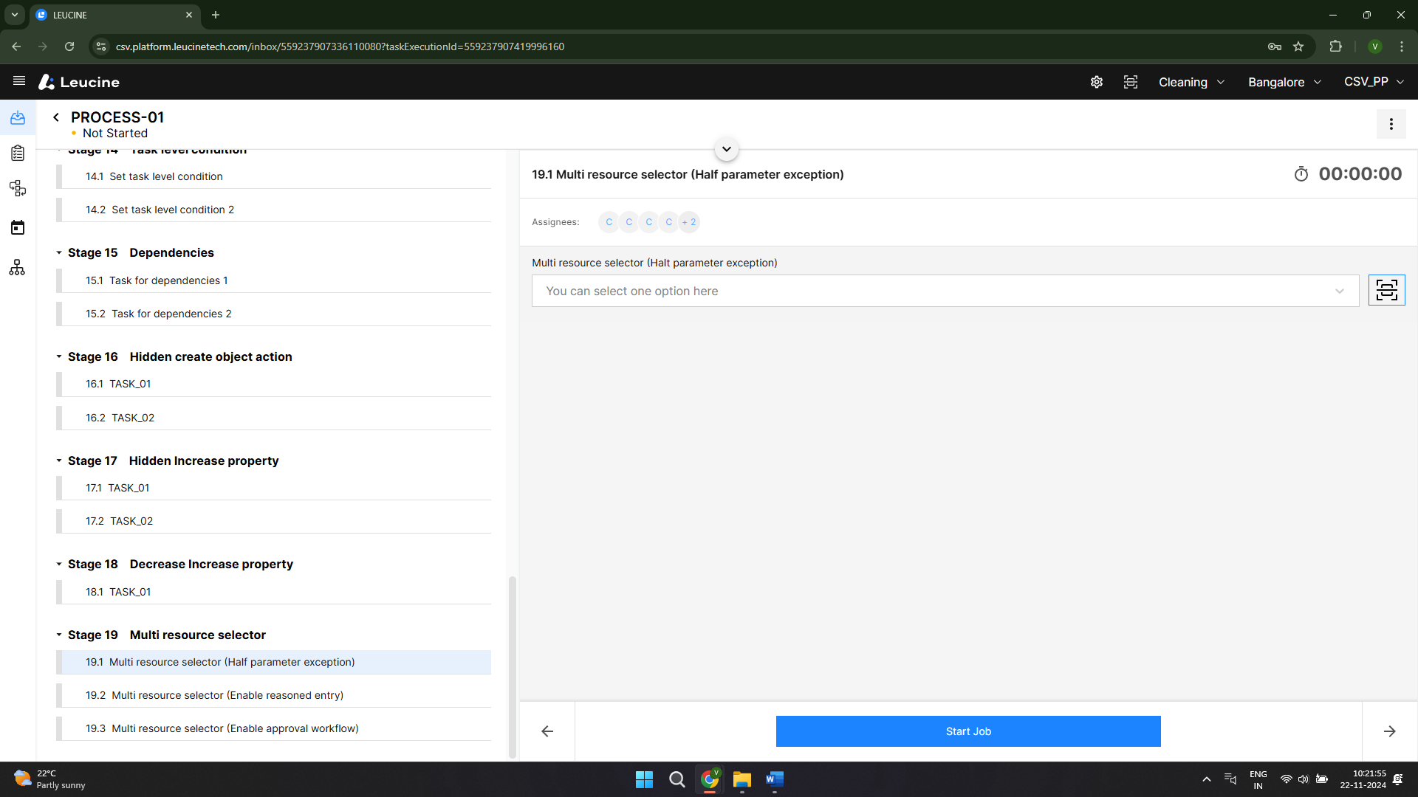
Task: Bookmark this page with star icon
Action: [1298, 46]
